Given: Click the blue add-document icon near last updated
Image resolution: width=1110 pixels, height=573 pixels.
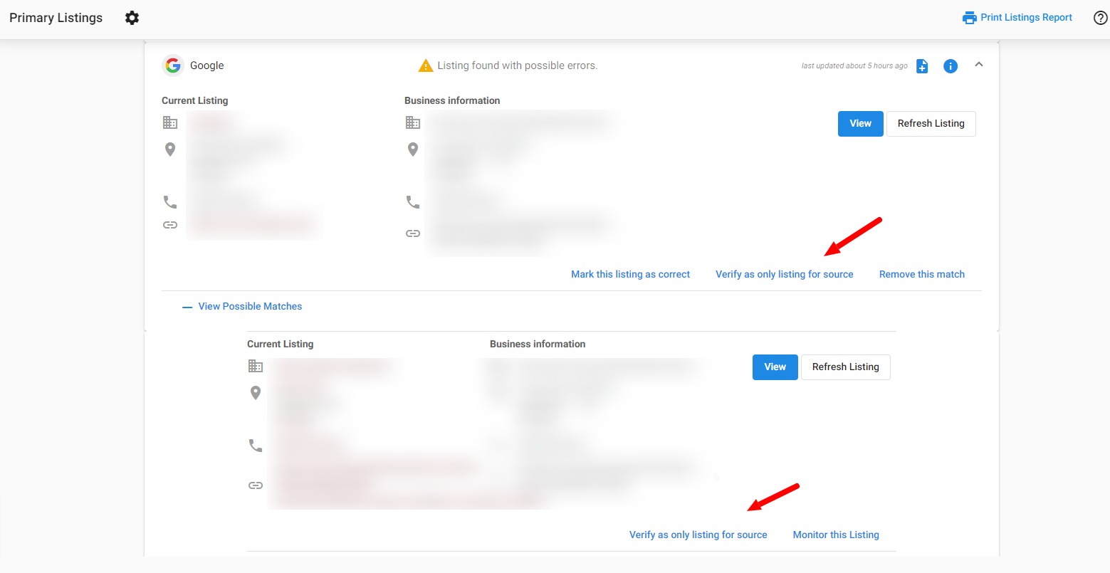Looking at the screenshot, I should pyautogui.click(x=922, y=65).
